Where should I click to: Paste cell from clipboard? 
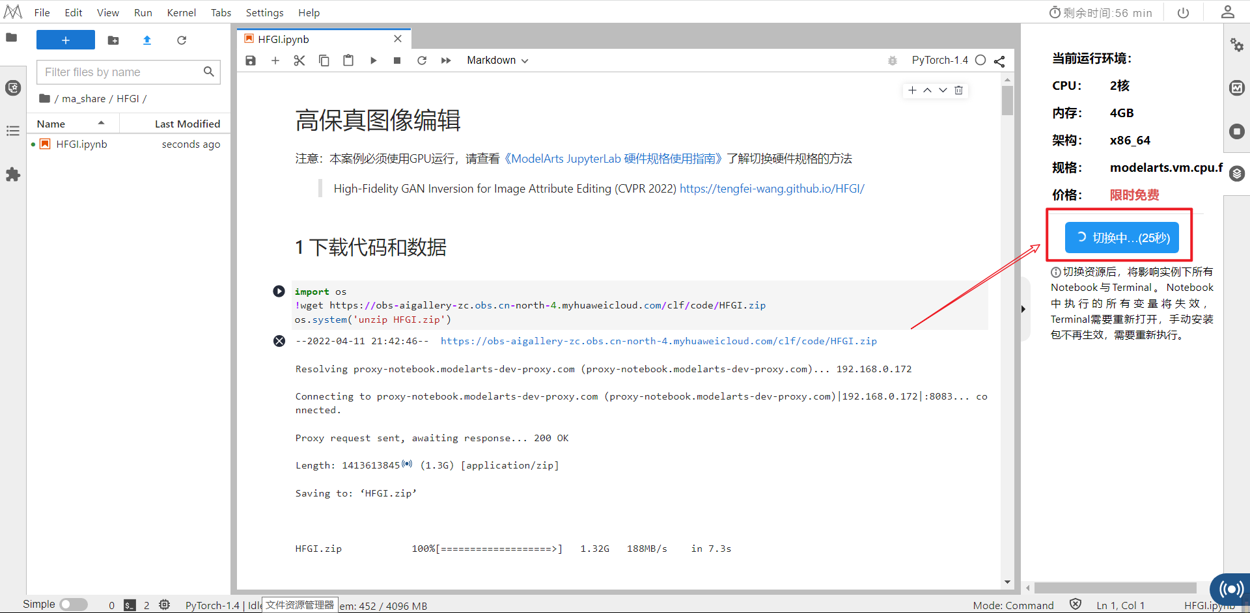click(x=348, y=61)
